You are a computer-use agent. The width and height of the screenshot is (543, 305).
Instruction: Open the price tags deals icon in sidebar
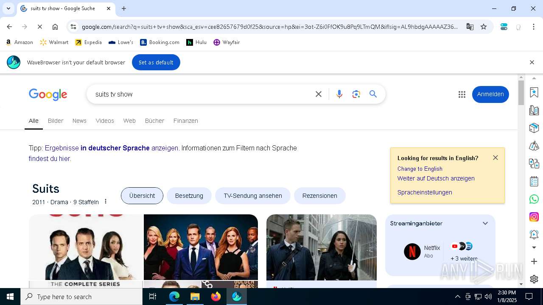[534, 146]
